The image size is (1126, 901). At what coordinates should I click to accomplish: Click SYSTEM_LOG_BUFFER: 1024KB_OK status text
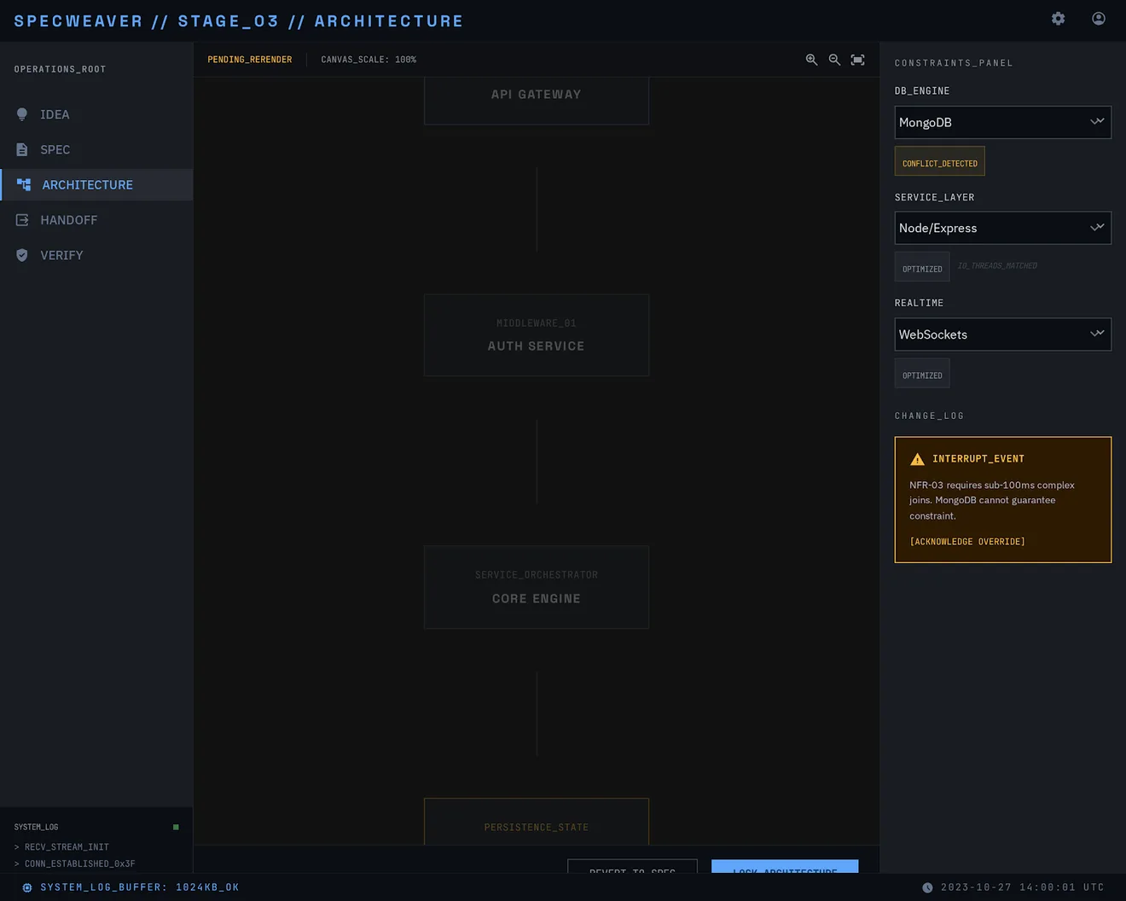[140, 887]
